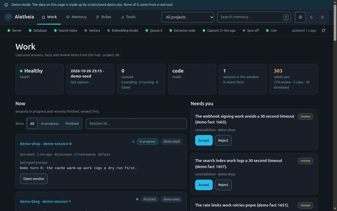Click the 303 needs you card
Image resolution: width=337 pixels, height=211 pixels.
tap(294, 79)
